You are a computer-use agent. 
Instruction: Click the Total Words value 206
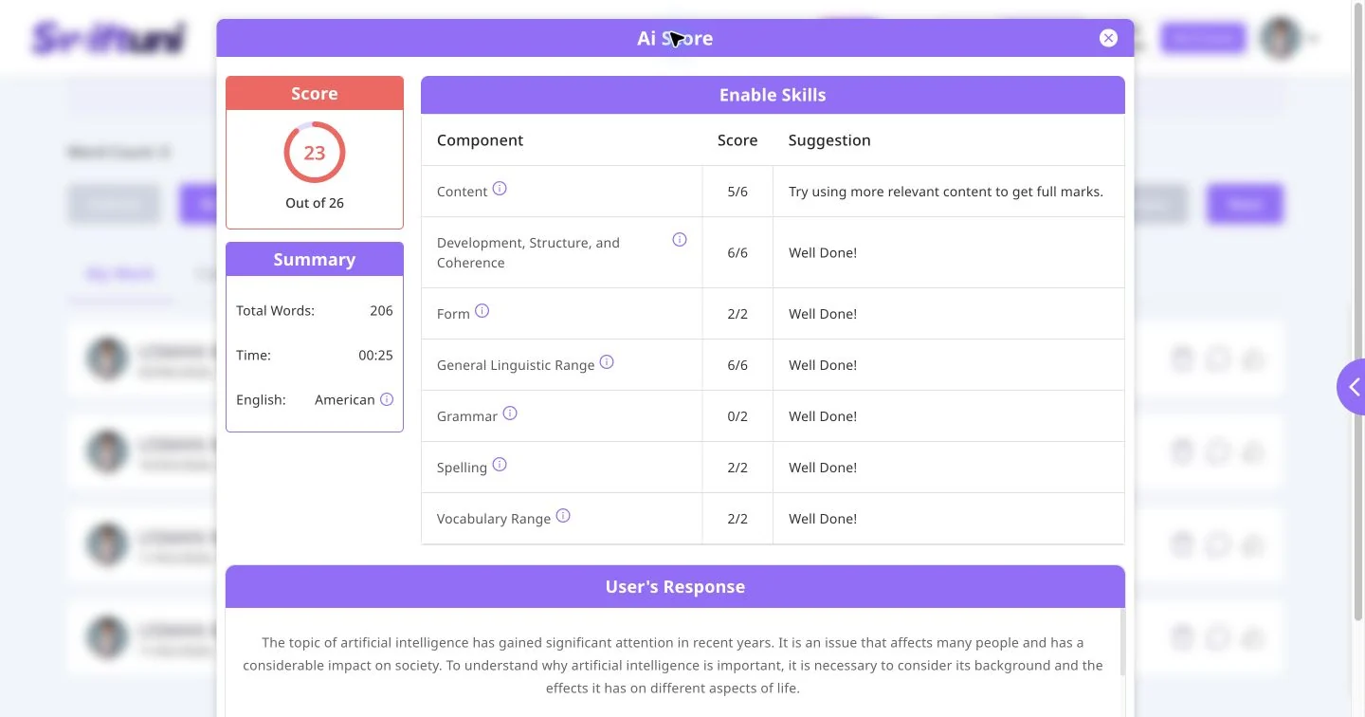381,310
